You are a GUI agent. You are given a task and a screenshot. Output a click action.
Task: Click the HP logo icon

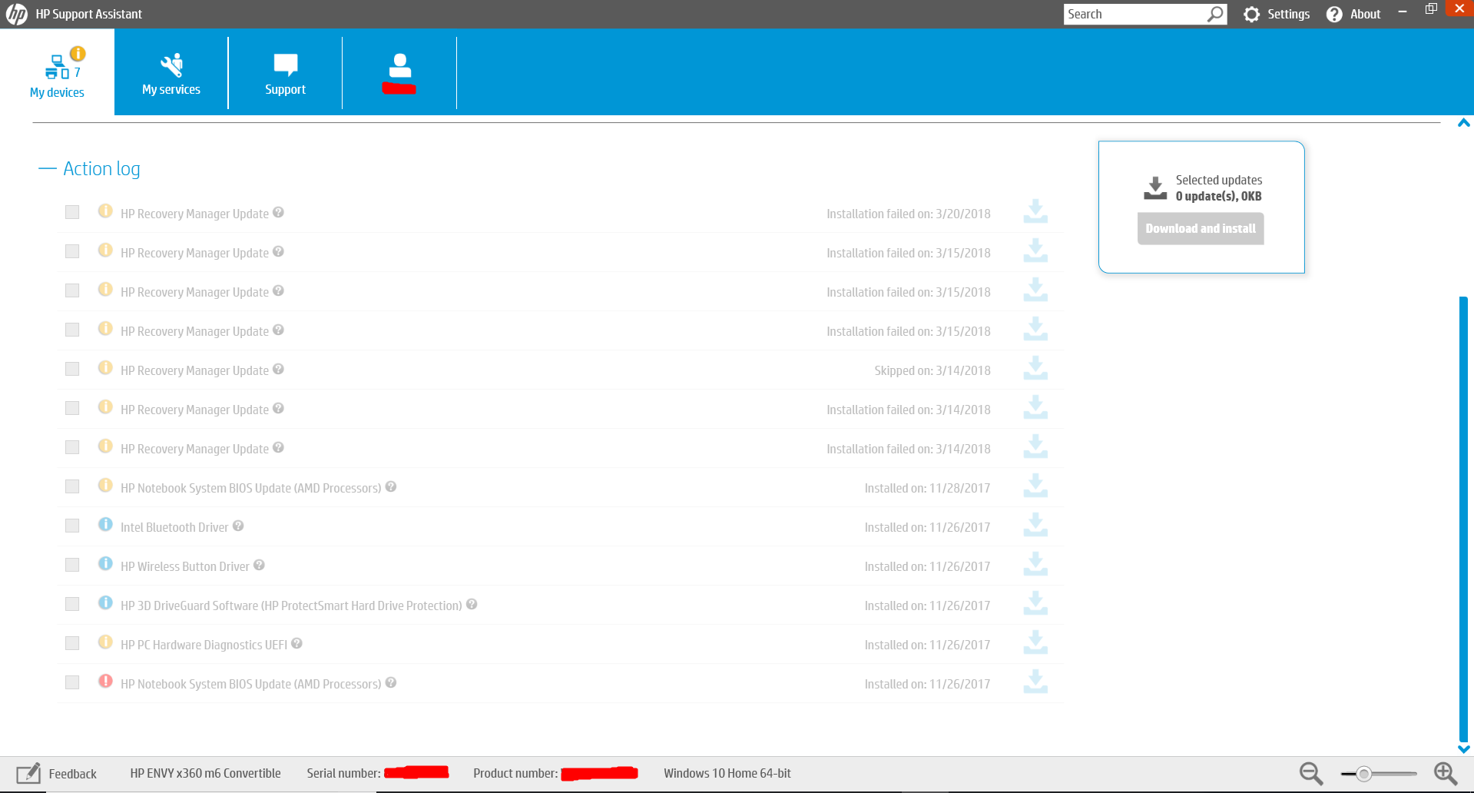16,14
